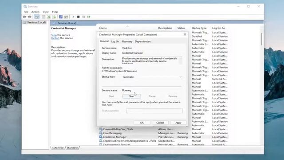Click the VaultSvc service name text

[x=127, y=48]
